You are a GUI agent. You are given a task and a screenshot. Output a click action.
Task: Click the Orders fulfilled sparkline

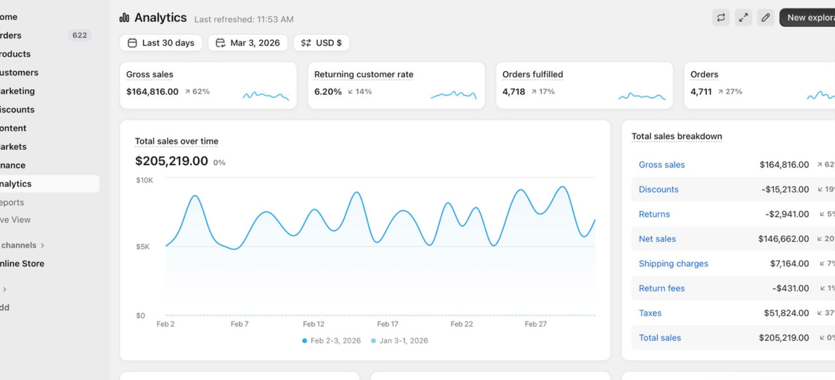pyautogui.click(x=642, y=96)
